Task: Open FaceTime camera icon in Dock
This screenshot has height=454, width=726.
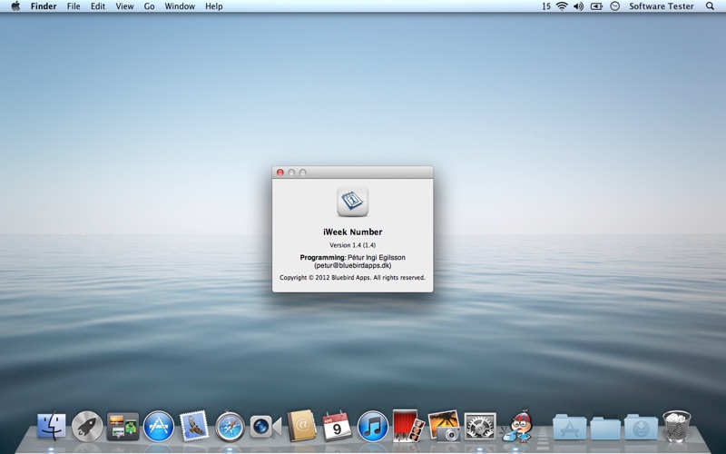Action: [265, 426]
